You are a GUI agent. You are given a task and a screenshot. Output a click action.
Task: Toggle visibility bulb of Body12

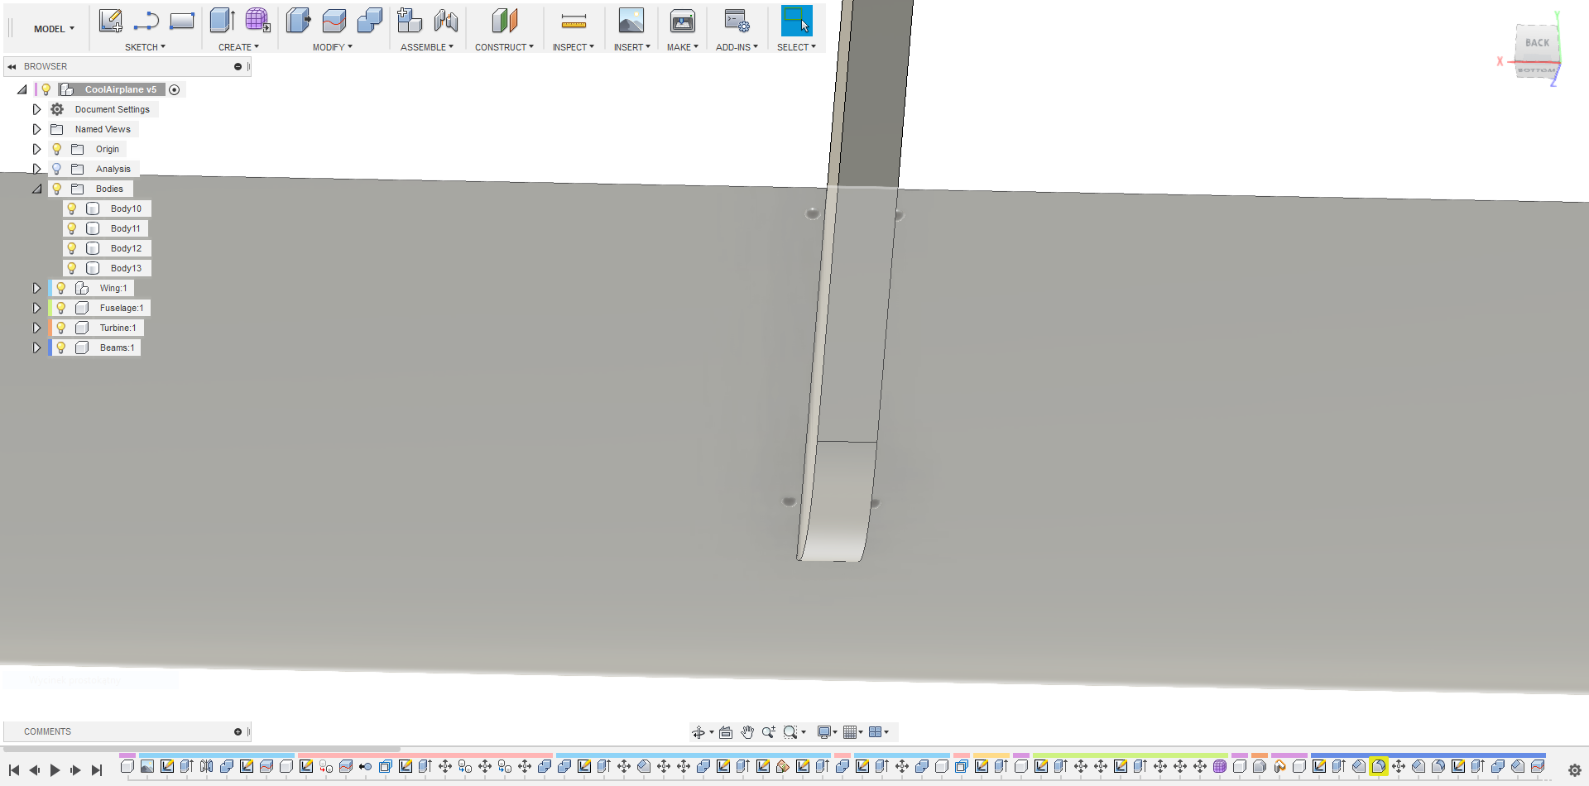click(72, 248)
